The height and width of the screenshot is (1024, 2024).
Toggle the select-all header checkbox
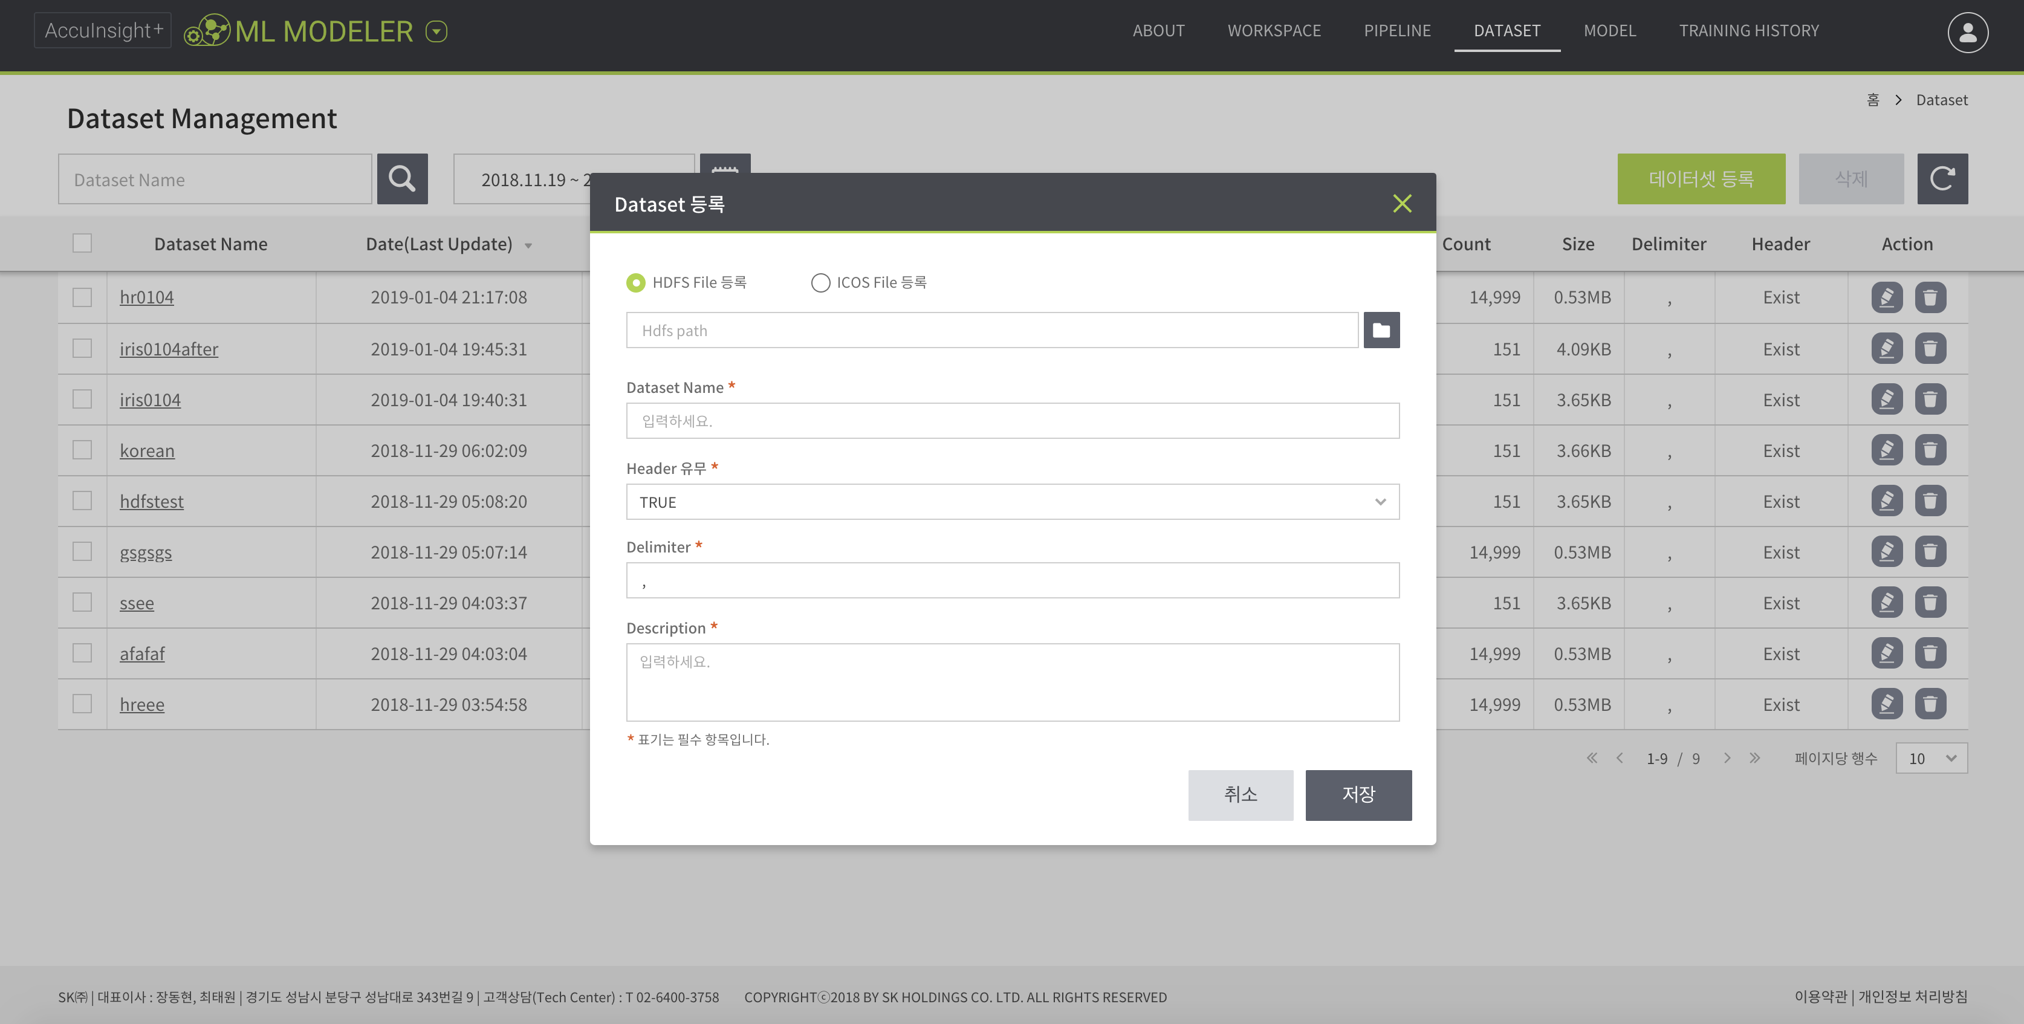pyautogui.click(x=82, y=243)
